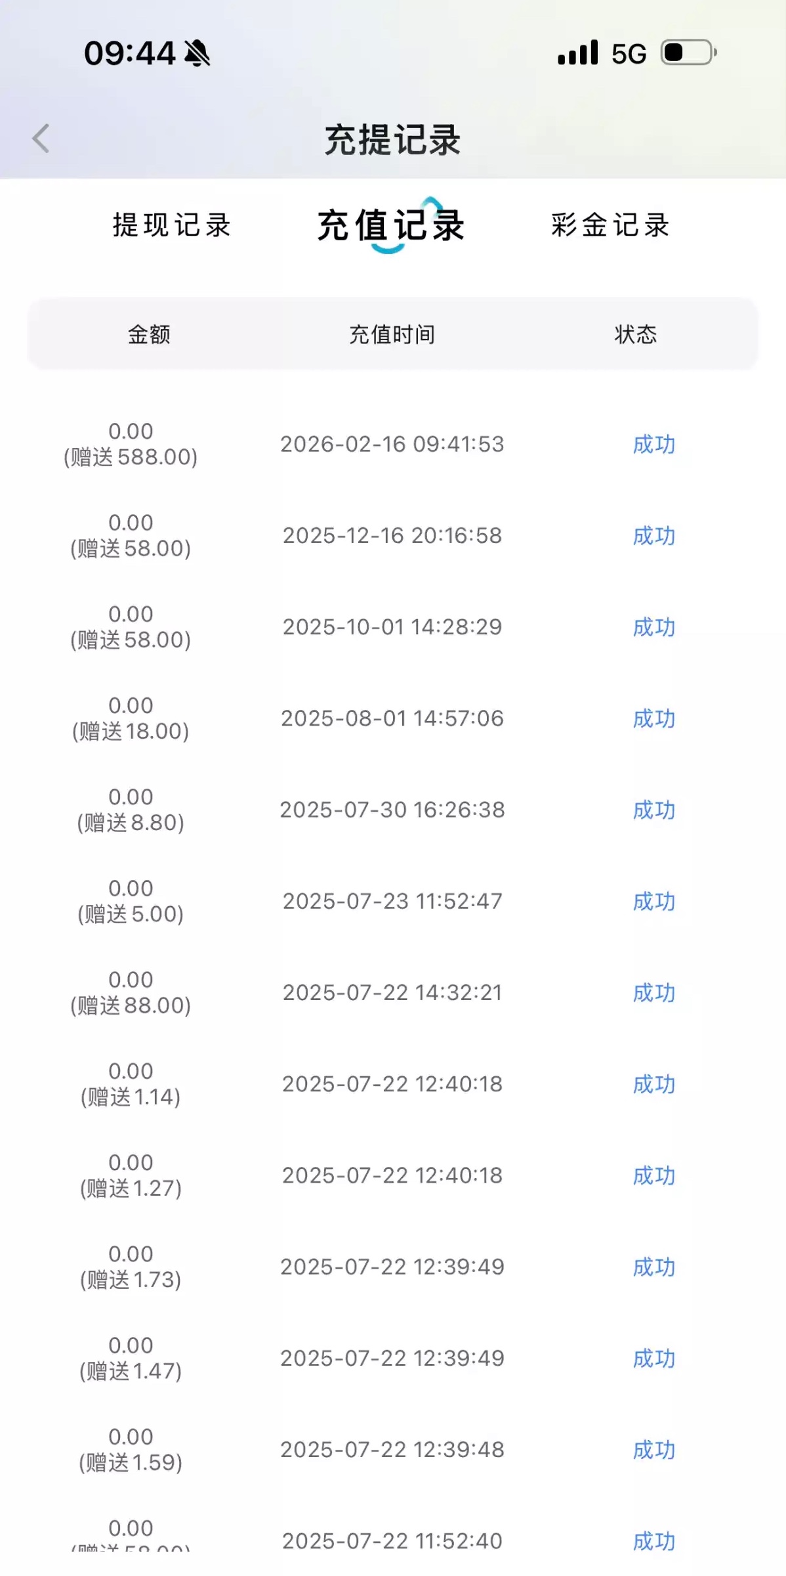
Task: Click 成功 status for 2025-12-16 record
Action: [x=653, y=536]
